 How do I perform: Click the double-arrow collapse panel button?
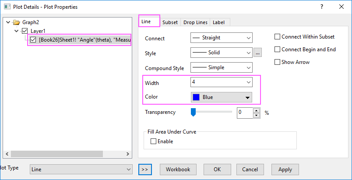tap(145, 169)
